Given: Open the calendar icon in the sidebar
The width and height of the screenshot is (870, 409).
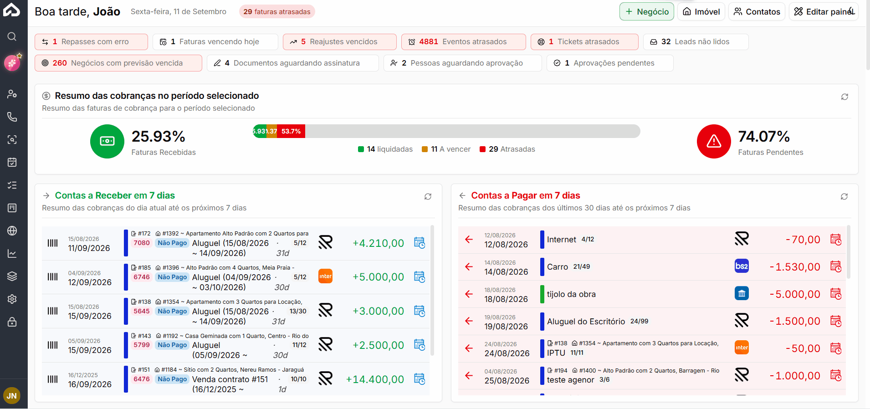Looking at the screenshot, I should [12, 162].
